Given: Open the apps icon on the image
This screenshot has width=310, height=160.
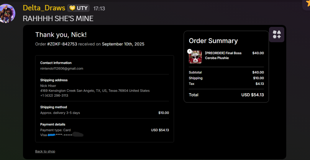Looking at the screenshot, I should 277,35.
